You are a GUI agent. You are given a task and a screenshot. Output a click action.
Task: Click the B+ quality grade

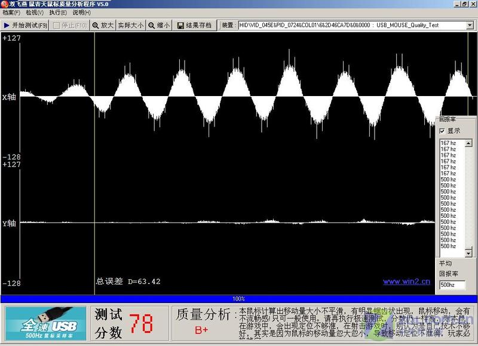point(201,330)
